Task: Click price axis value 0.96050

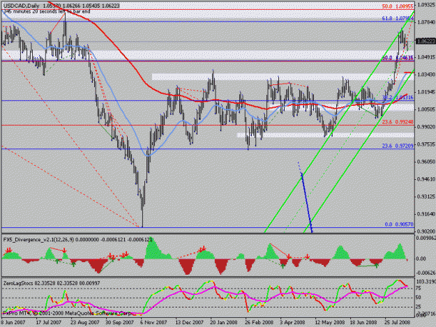Action: pos(426,162)
